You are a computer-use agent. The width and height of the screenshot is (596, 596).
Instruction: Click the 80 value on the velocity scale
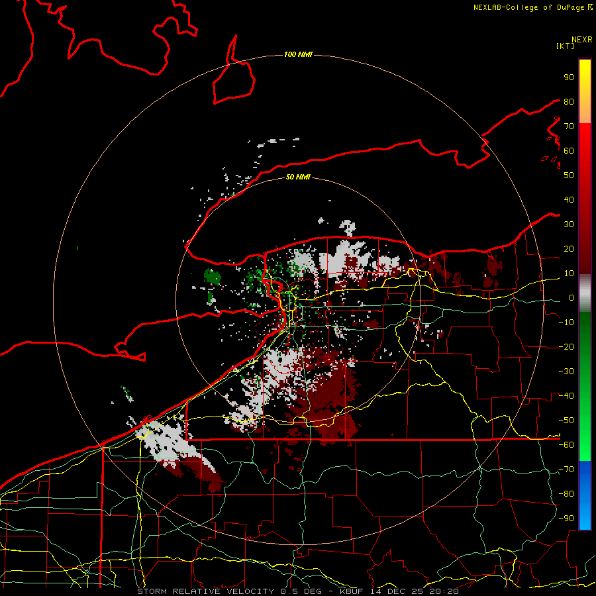pyautogui.click(x=569, y=101)
